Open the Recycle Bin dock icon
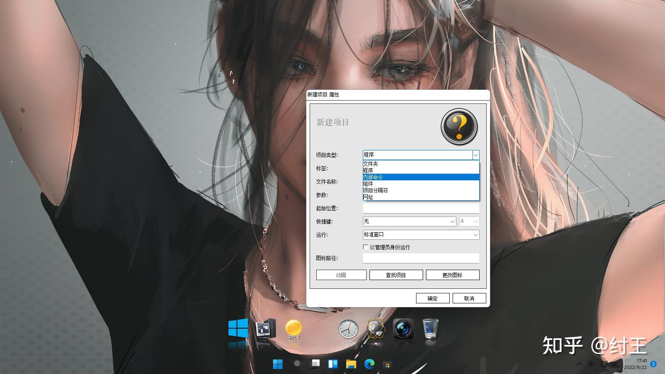Image resolution: width=665 pixels, height=374 pixels. tap(430, 329)
